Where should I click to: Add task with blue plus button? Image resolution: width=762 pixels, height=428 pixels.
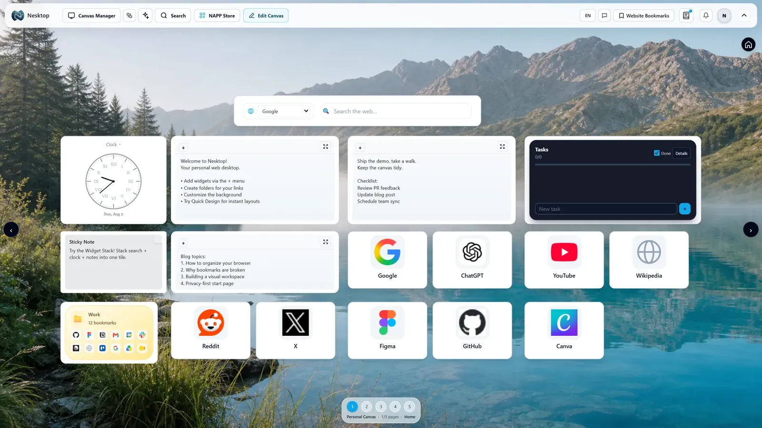coord(685,209)
